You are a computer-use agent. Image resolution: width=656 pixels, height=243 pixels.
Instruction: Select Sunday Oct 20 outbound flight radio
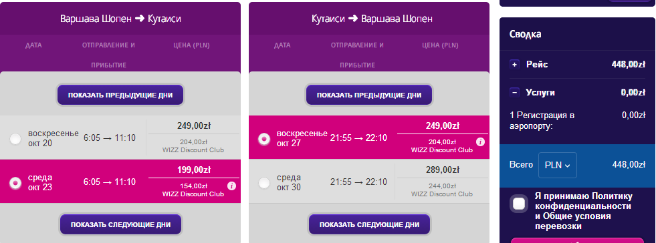click(x=15, y=139)
